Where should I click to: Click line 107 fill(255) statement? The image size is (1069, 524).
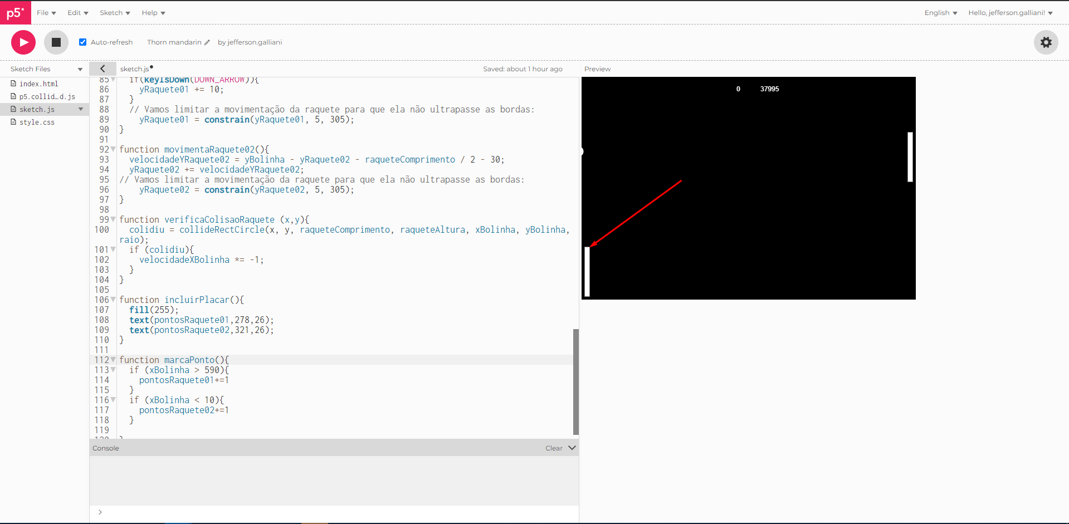tap(154, 310)
